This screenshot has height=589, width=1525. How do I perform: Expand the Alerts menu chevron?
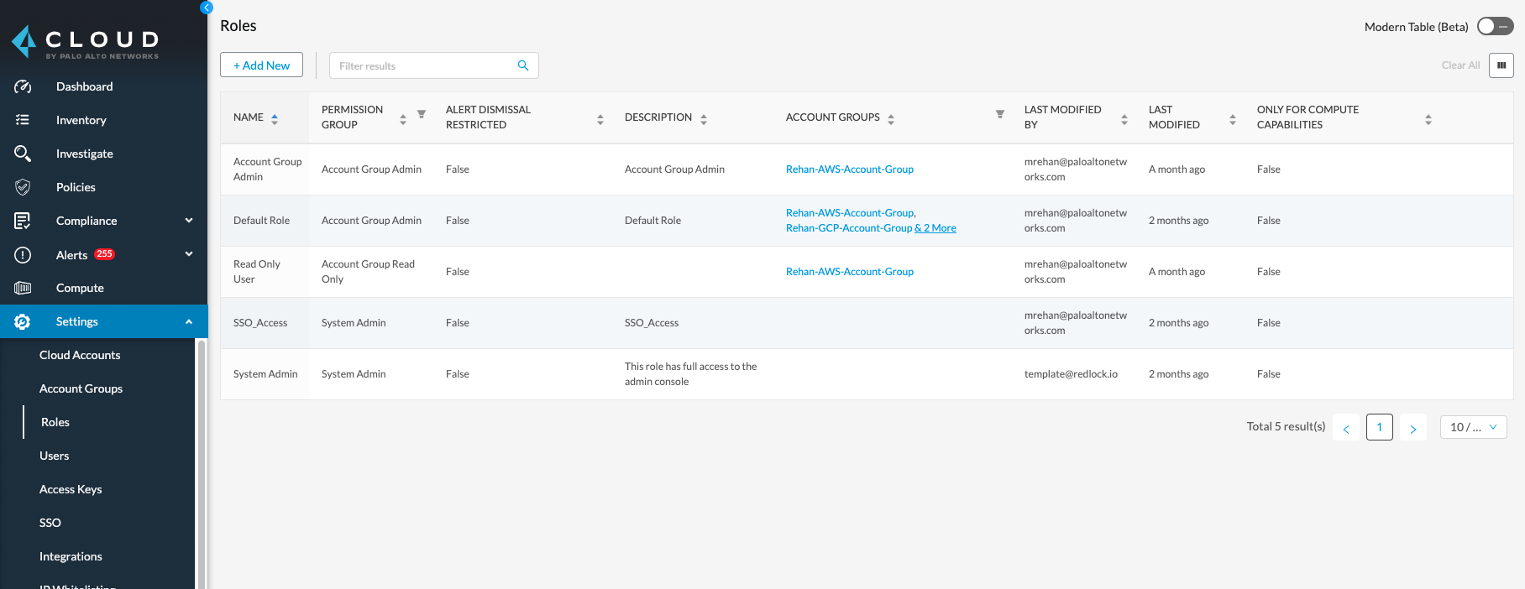coord(189,254)
